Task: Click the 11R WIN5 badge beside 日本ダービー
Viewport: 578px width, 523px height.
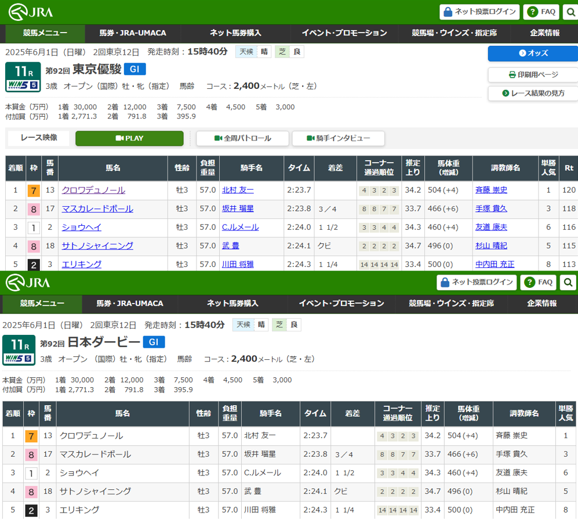Action: coord(19,350)
